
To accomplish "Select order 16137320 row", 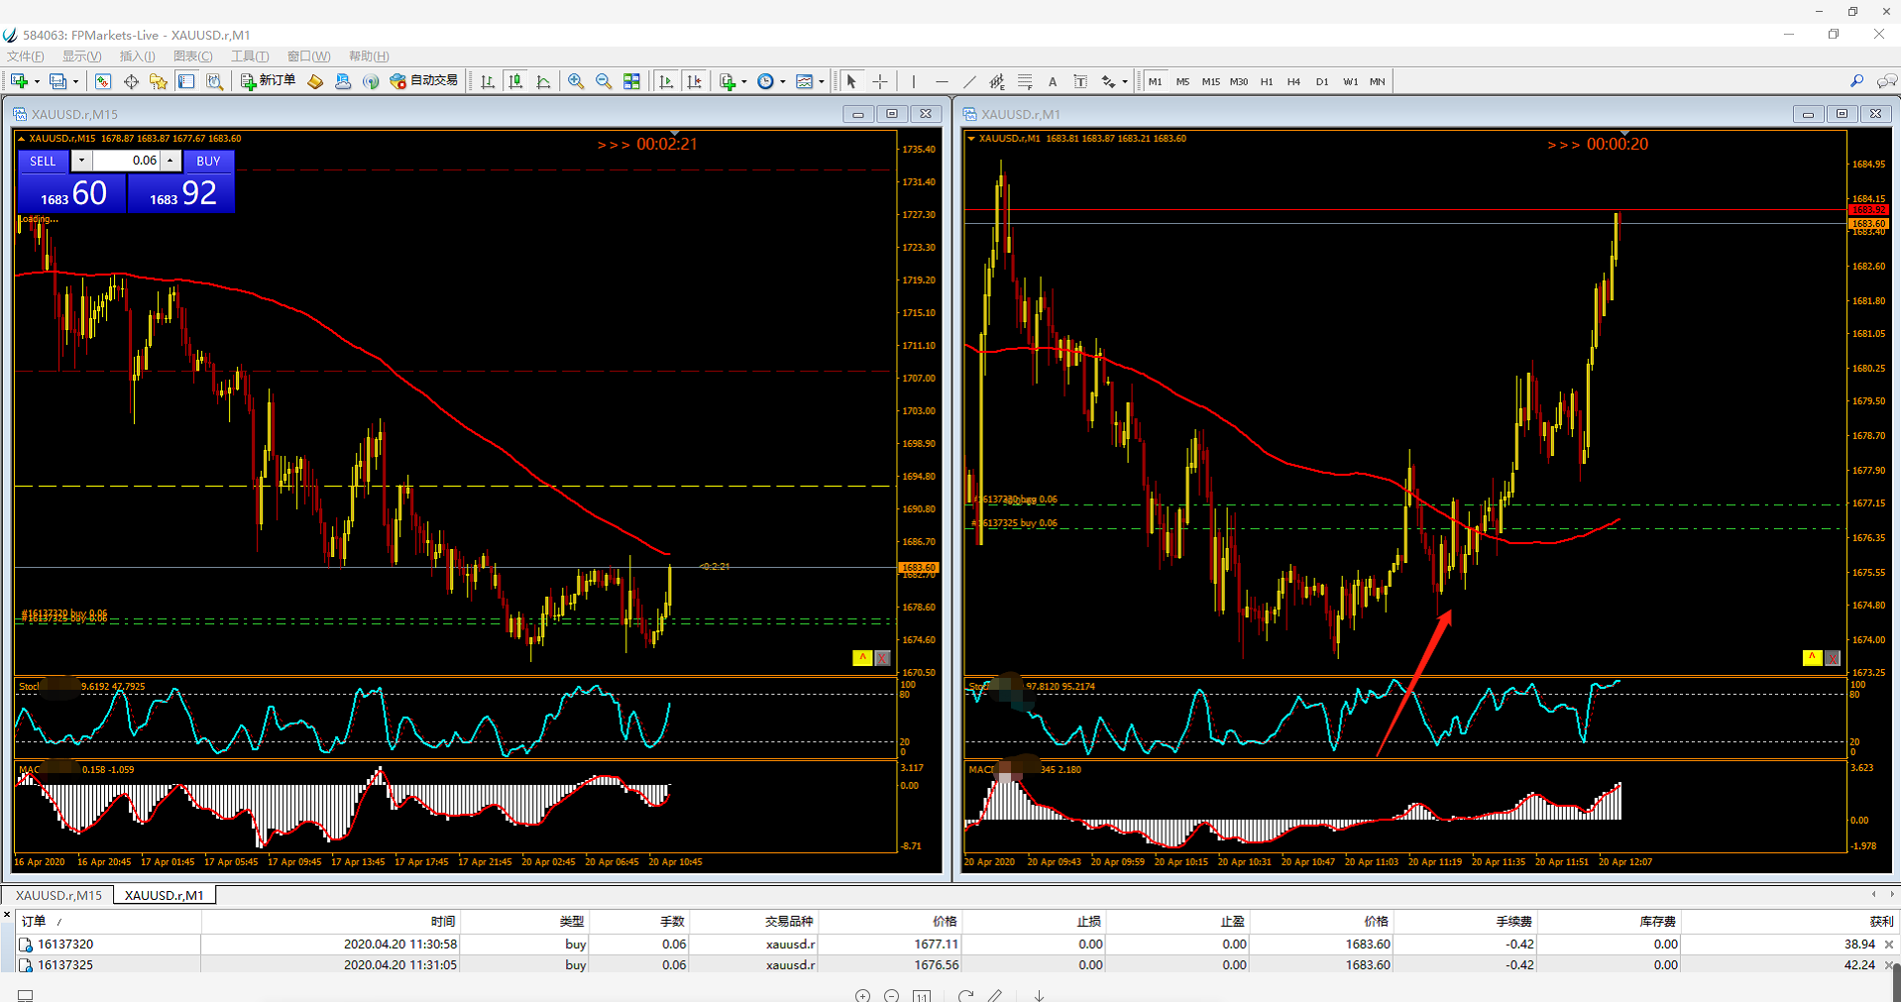I will point(956,945).
